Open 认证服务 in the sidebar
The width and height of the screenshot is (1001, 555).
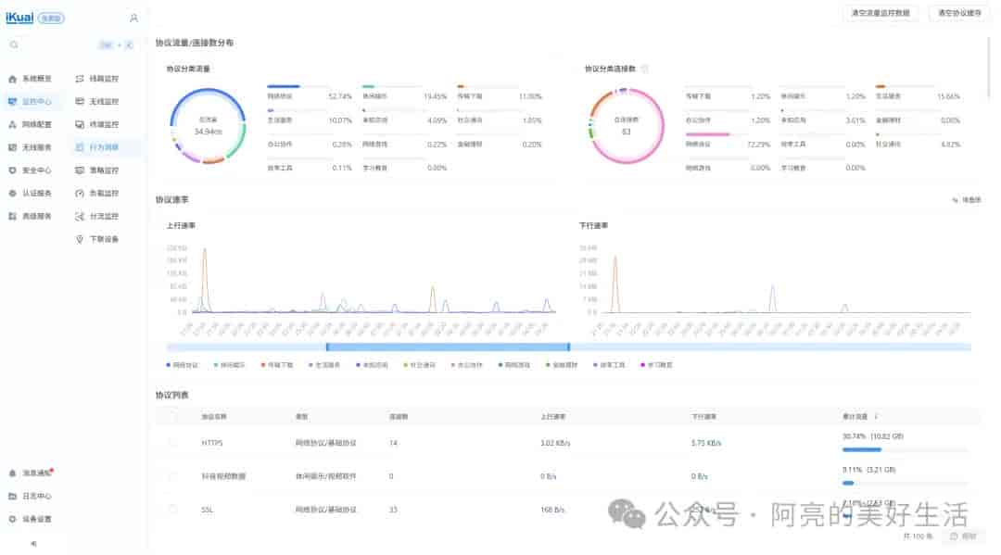31,194
